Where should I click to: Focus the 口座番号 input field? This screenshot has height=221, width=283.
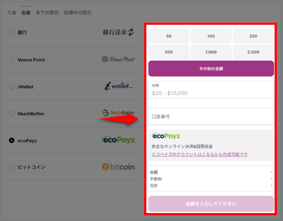pyautogui.click(x=211, y=117)
